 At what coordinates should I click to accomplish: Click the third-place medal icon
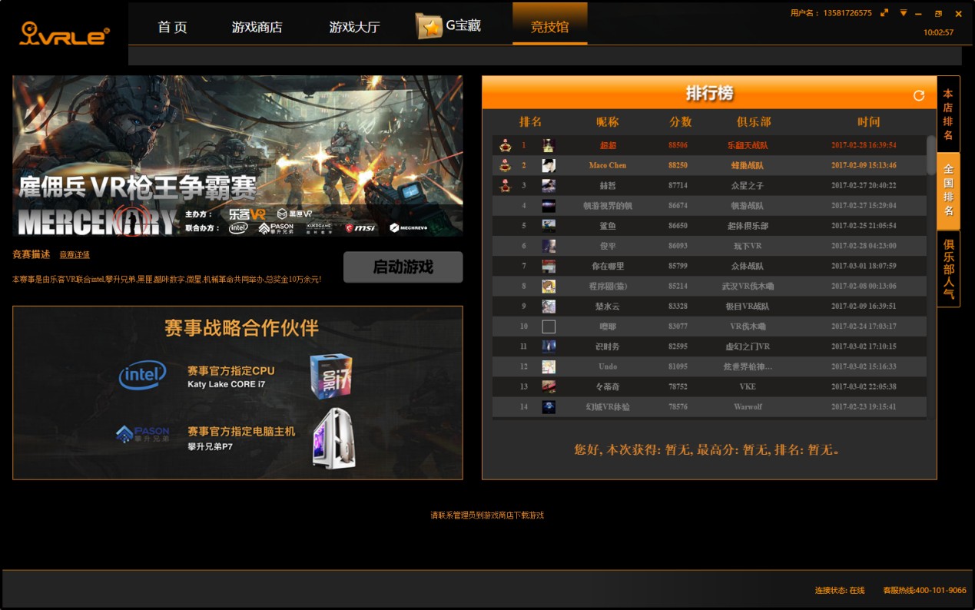[506, 185]
